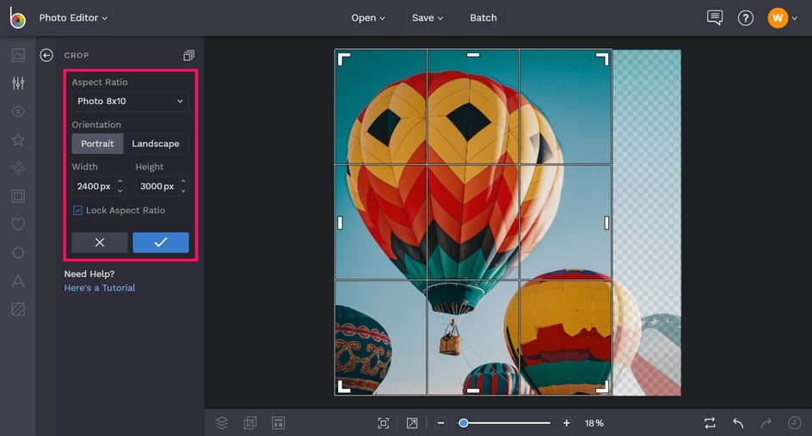
Task: Select Portrait orientation
Action: pyautogui.click(x=97, y=144)
